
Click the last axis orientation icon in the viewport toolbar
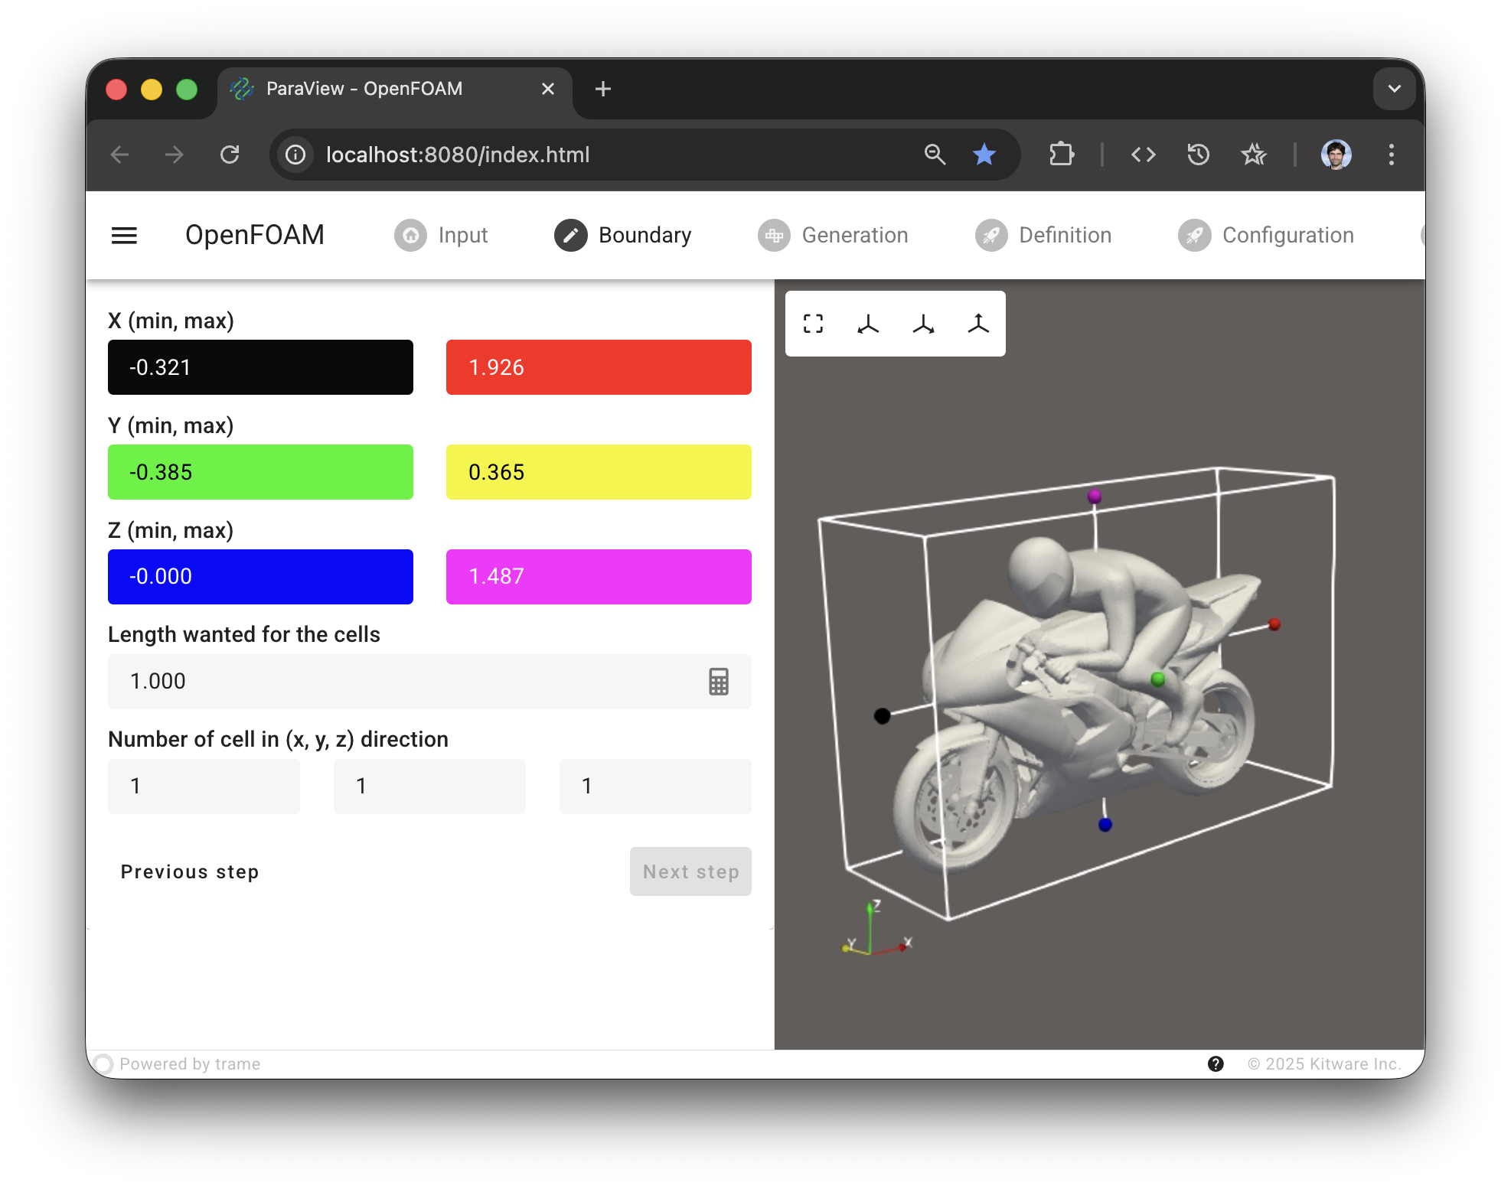(978, 324)
